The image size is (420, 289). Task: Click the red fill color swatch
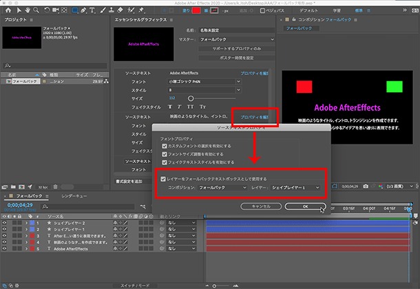(196, 10)
